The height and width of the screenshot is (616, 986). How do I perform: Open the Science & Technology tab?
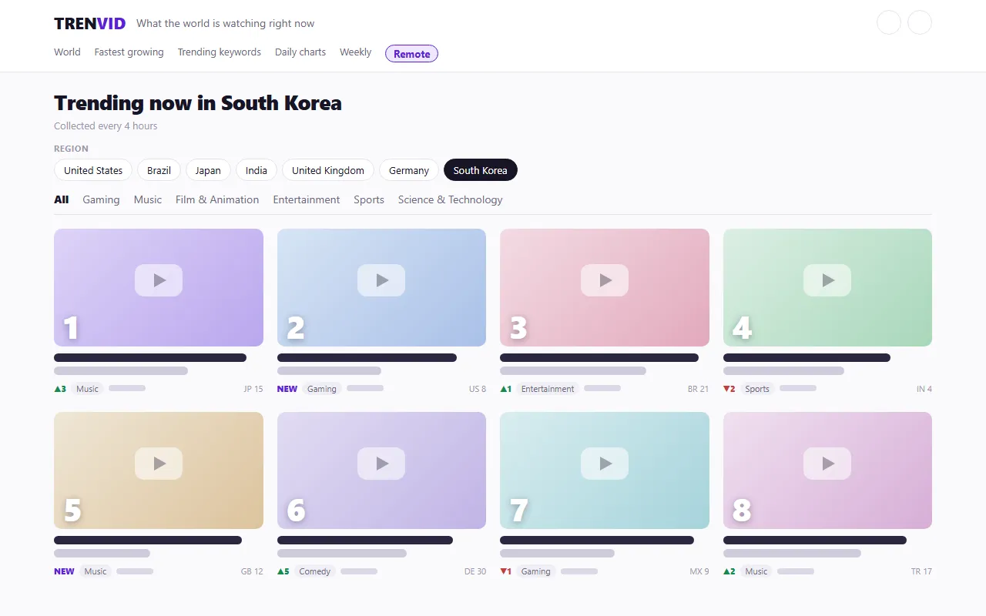tap(451, 199)
